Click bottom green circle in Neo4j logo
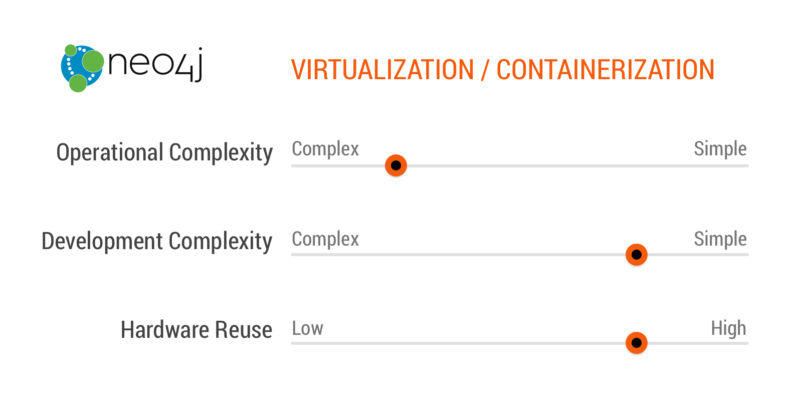This screenshot has height=401, width=792. (78, 83)
